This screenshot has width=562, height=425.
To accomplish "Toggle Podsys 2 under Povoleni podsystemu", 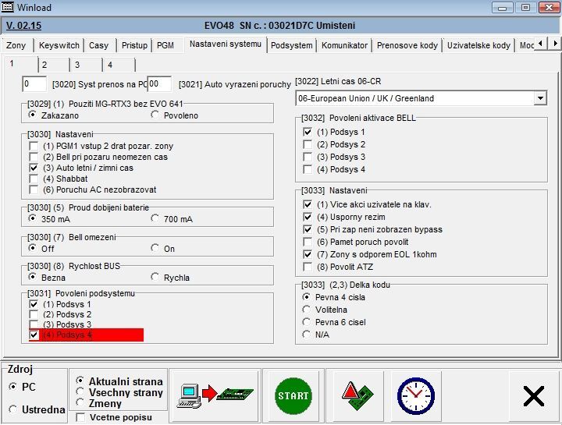I will (34, 314).
